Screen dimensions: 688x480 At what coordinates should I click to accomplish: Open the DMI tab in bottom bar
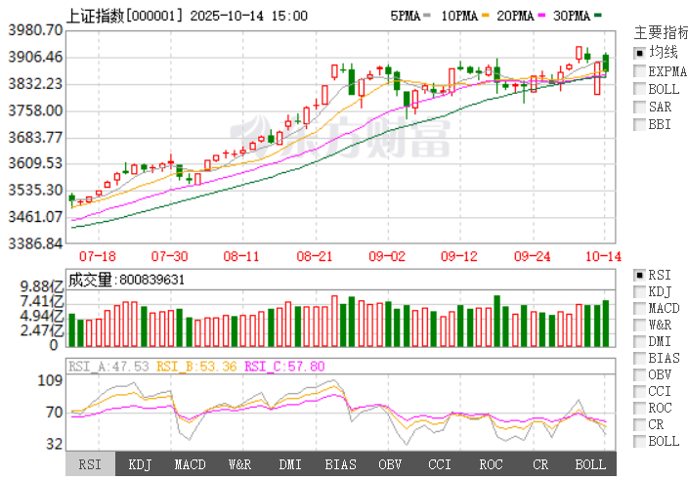click(x=290, y=464)
